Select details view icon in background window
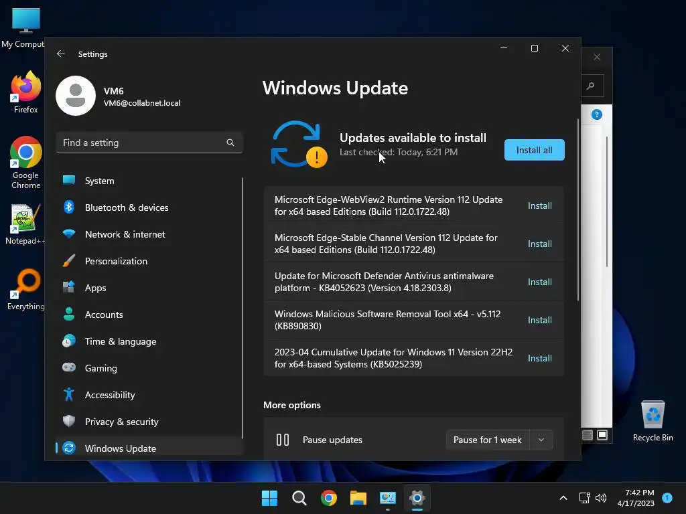Image resolution: width=686 pixels, height=514 pixels. click(588, 435)
